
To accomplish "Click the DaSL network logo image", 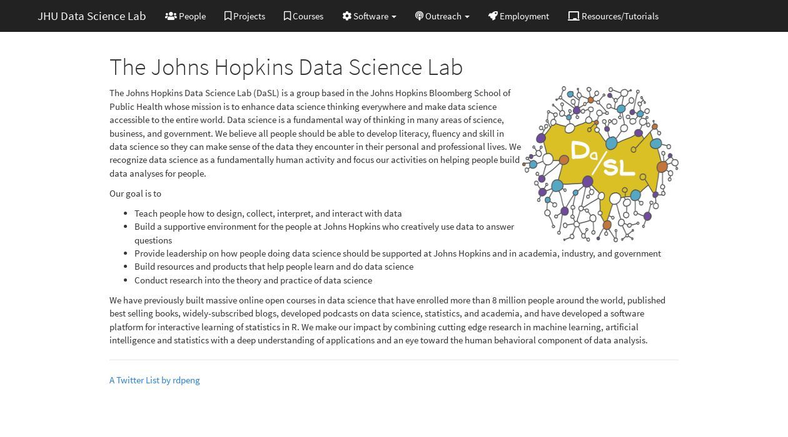I will pos(600,164).
